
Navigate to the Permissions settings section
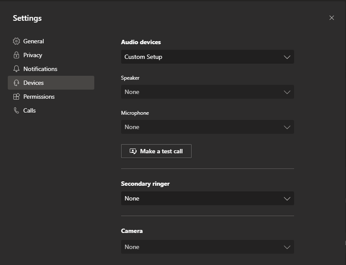tap(39, 97)
